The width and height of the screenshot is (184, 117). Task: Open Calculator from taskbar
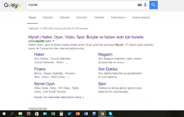[61, 114]
